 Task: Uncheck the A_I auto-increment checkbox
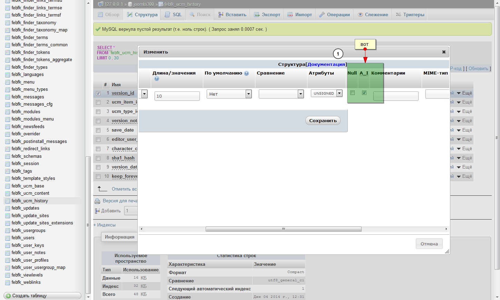[x=364, y=93]
